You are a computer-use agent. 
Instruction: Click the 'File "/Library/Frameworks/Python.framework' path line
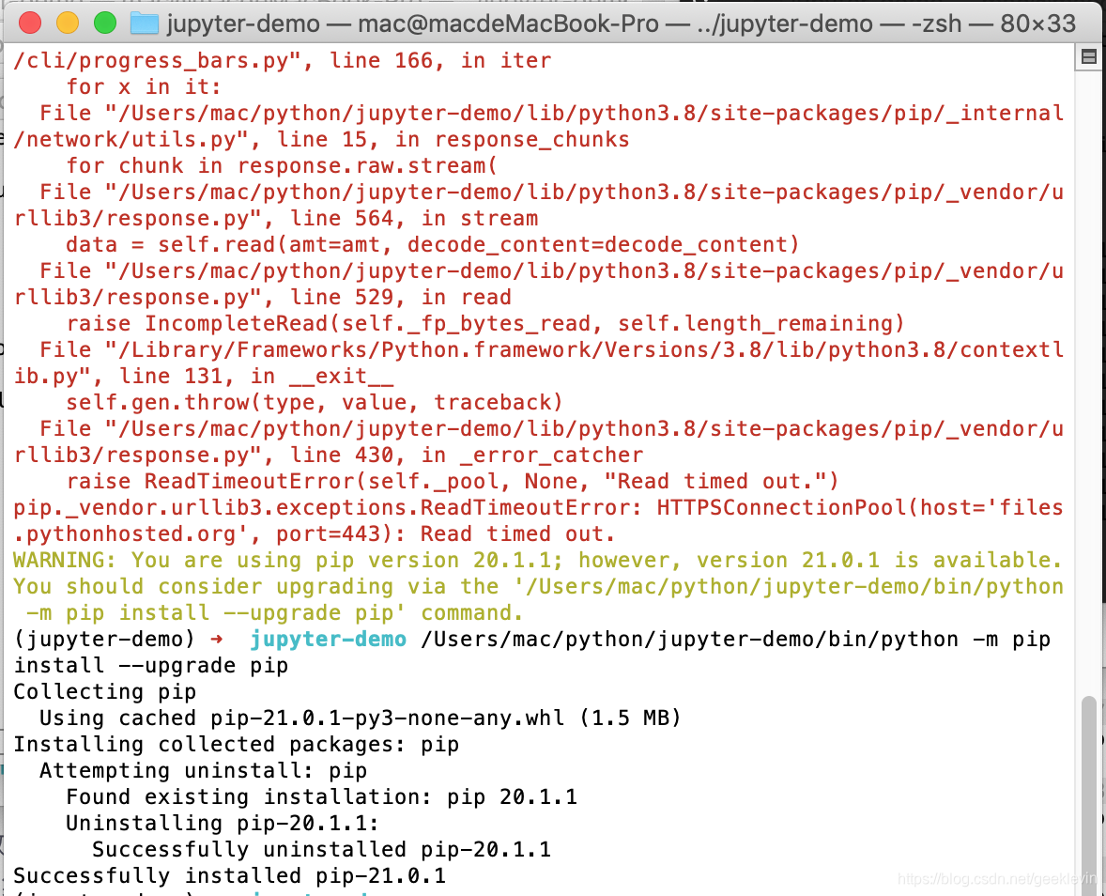551,350
